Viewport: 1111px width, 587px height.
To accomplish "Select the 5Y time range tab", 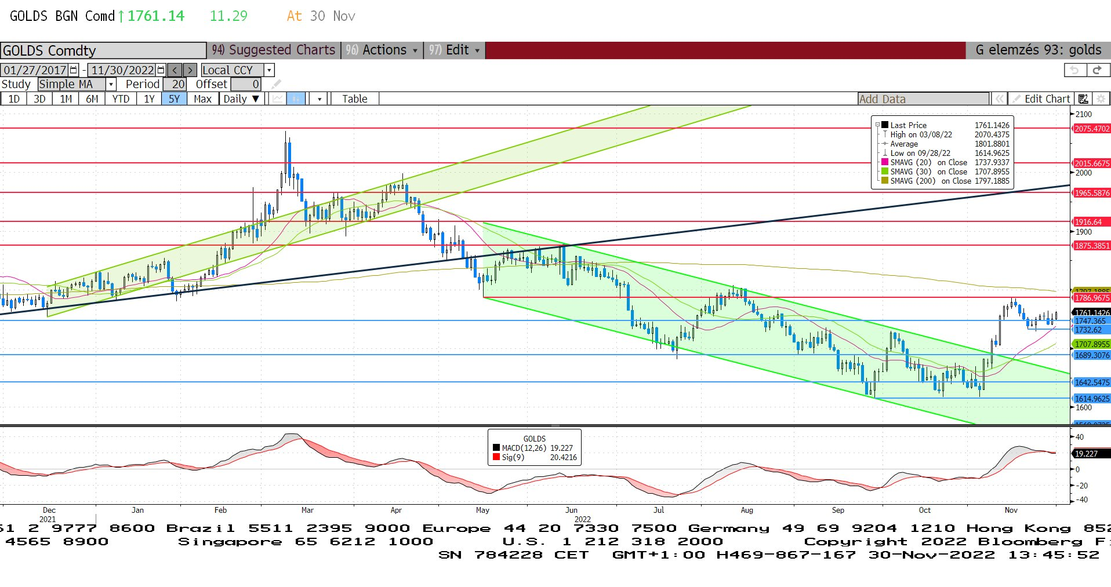I will coord(174,99).
